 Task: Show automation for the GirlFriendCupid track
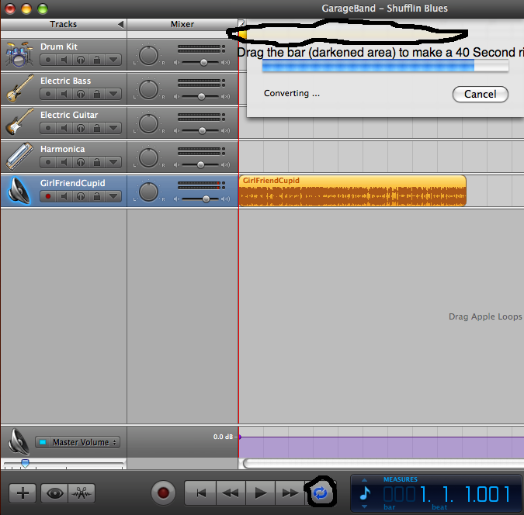[x=113, y=196]
